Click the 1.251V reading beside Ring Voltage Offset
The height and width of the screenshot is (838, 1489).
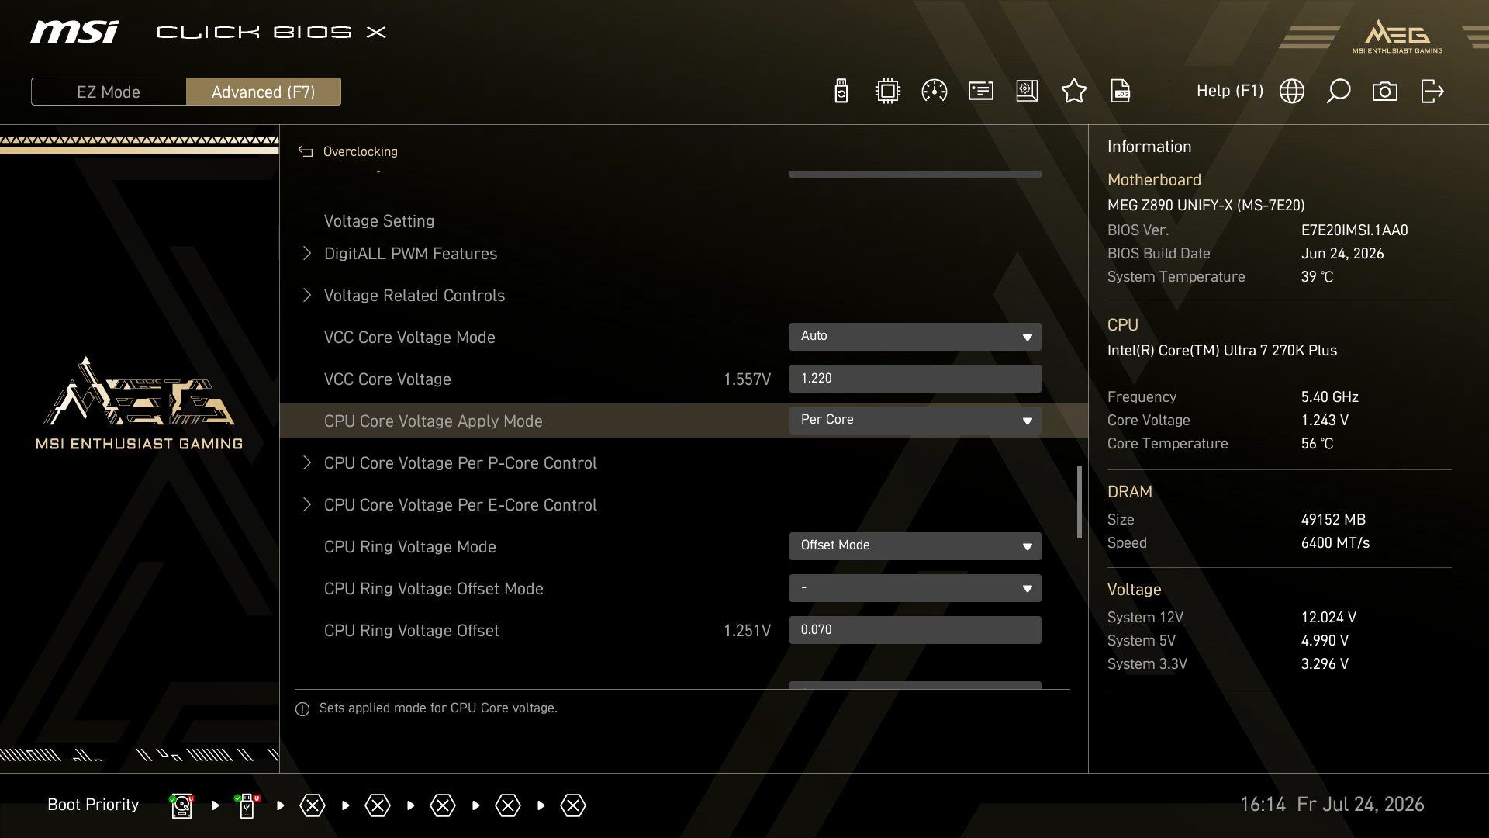click(747, 631)
